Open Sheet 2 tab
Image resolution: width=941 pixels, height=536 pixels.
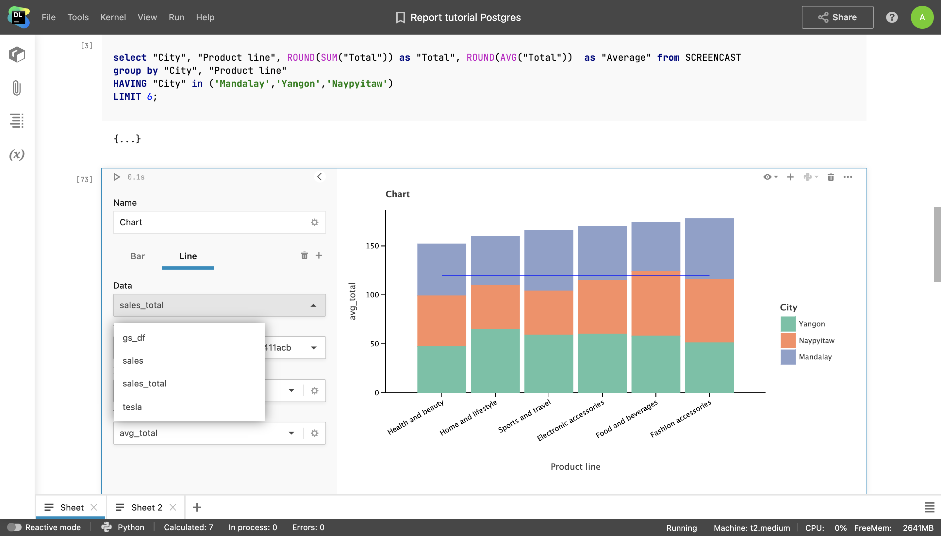coord(145,508)
